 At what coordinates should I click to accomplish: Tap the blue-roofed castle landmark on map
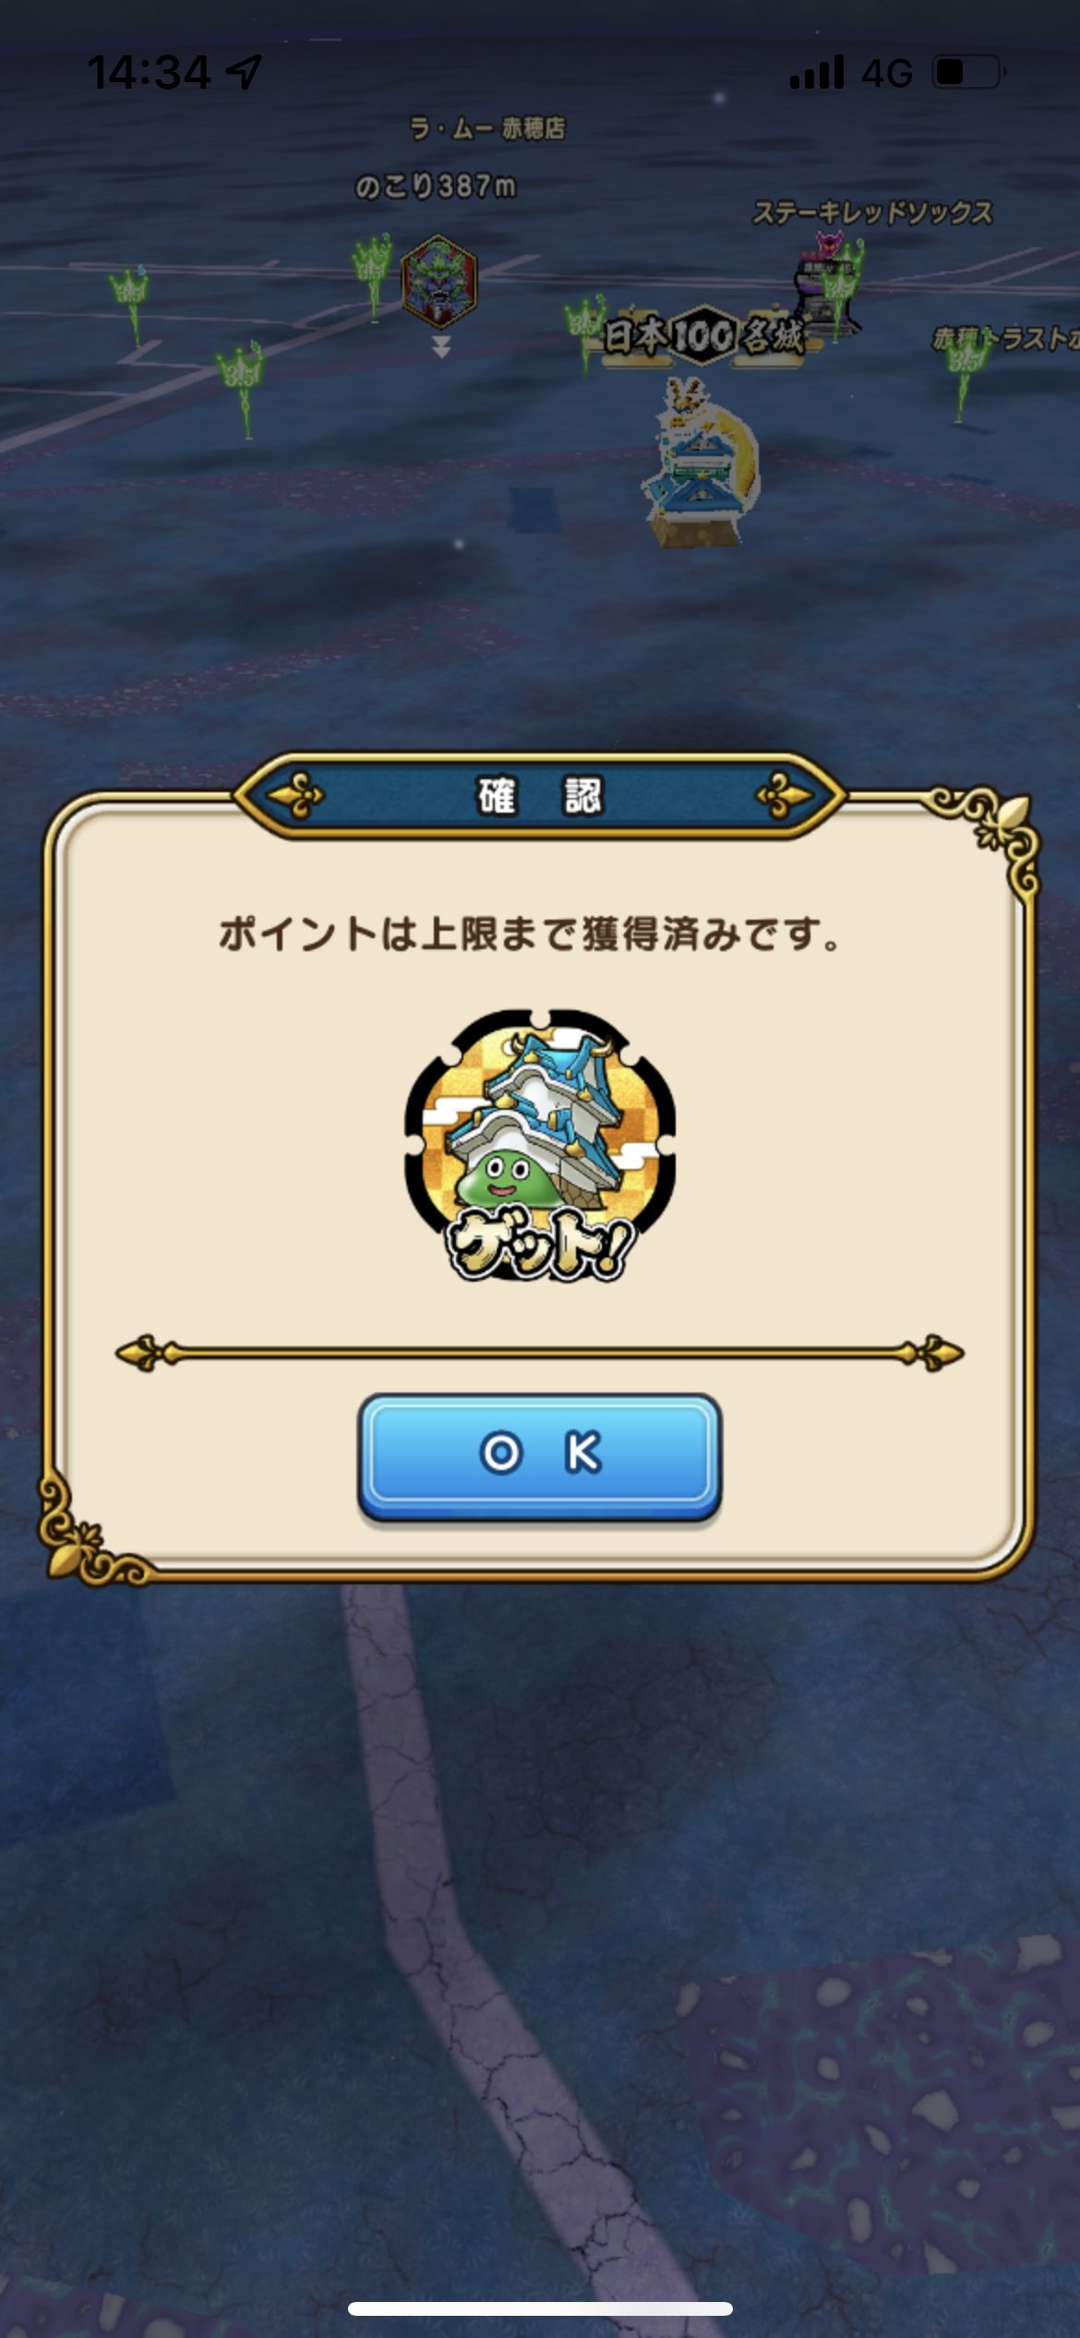point(701,463)
